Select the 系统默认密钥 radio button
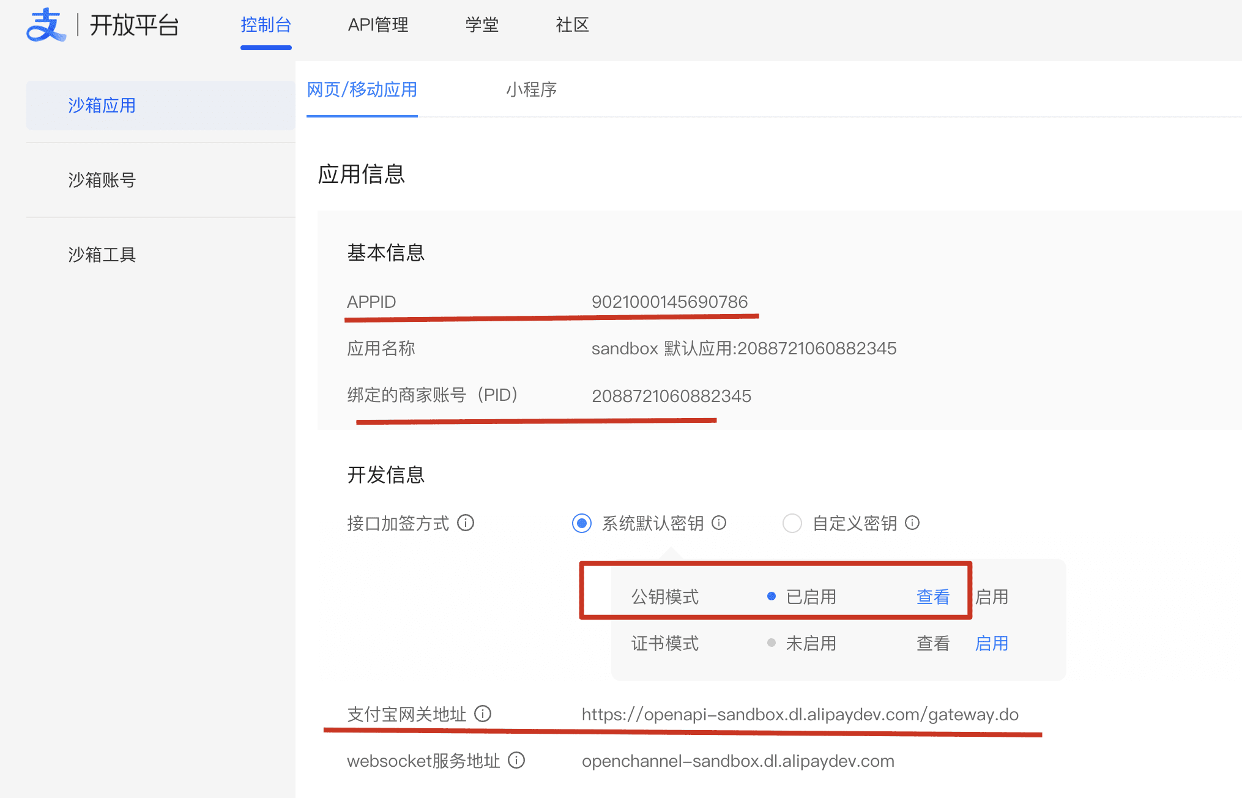1242x798 pixels. point(582,523)
